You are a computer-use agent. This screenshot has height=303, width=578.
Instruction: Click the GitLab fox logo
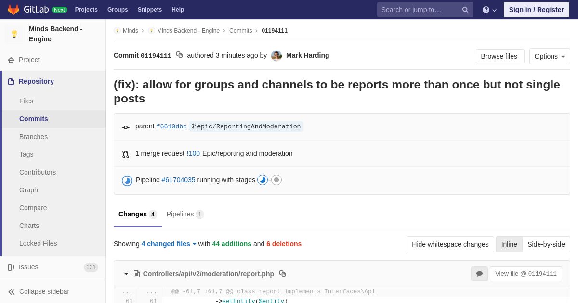click(13, 10)
